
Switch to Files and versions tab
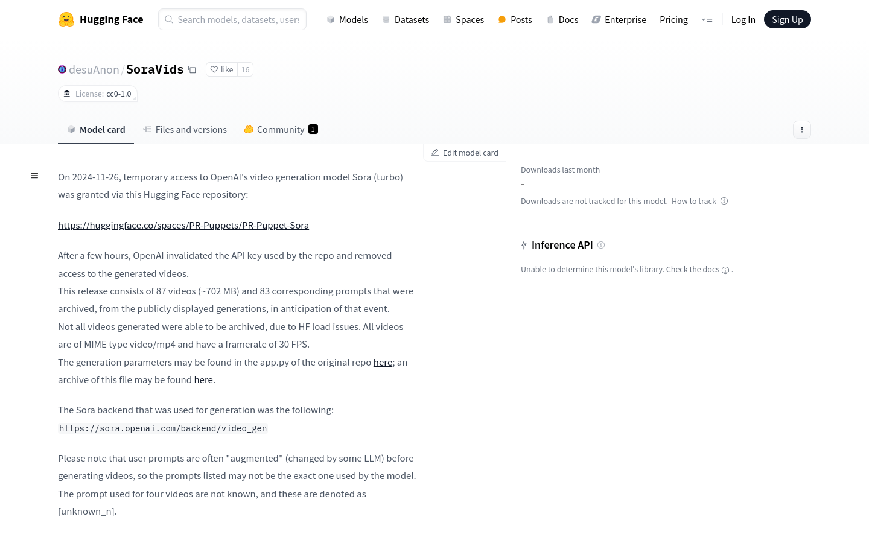tap(185, 130)
